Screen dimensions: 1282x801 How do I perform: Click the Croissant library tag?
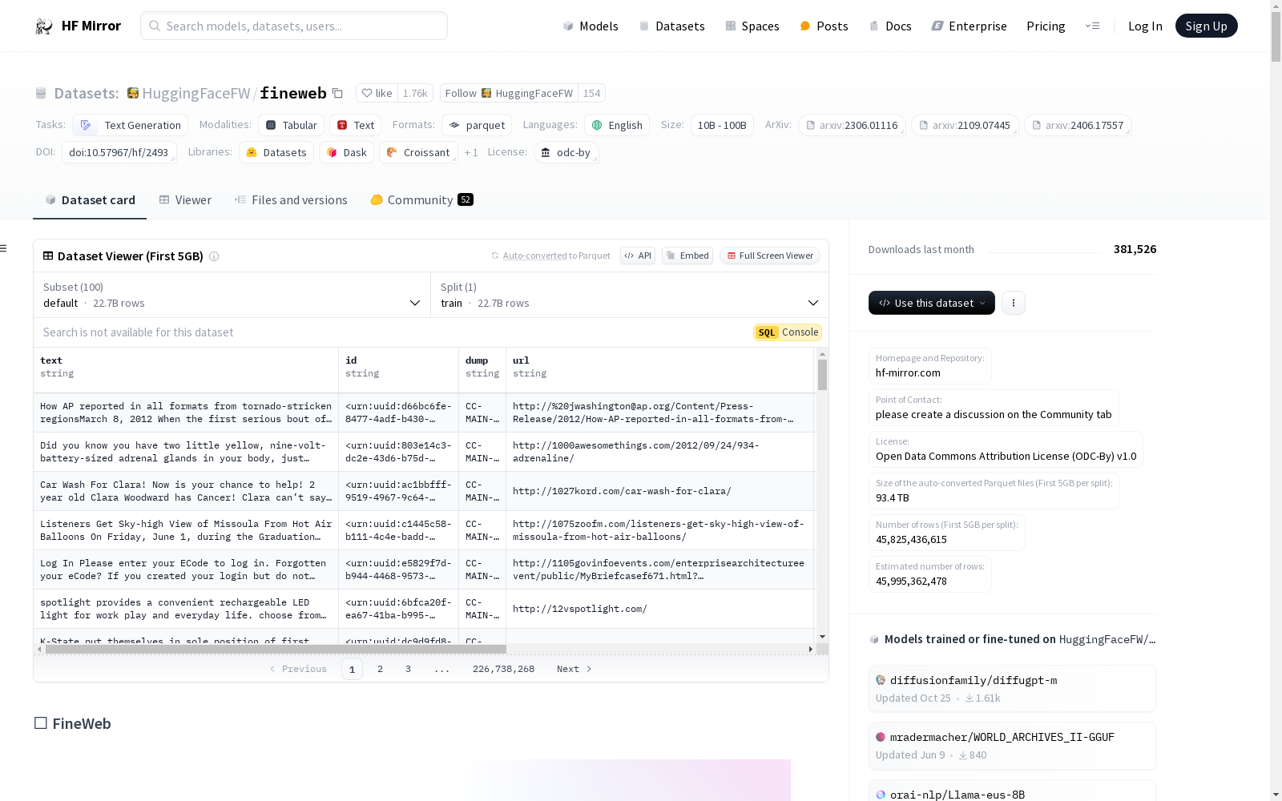418,153
